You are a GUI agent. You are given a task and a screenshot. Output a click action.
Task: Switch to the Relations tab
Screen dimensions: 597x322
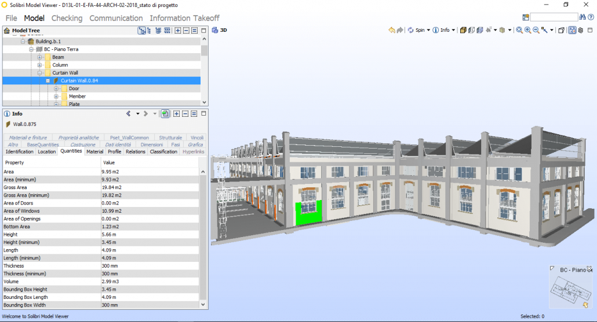point(136,151)
